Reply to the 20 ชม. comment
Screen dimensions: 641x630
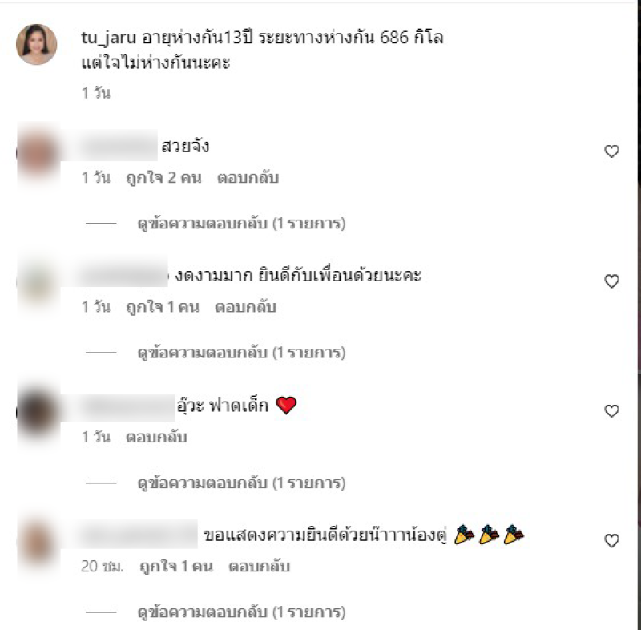coord(259,567)
